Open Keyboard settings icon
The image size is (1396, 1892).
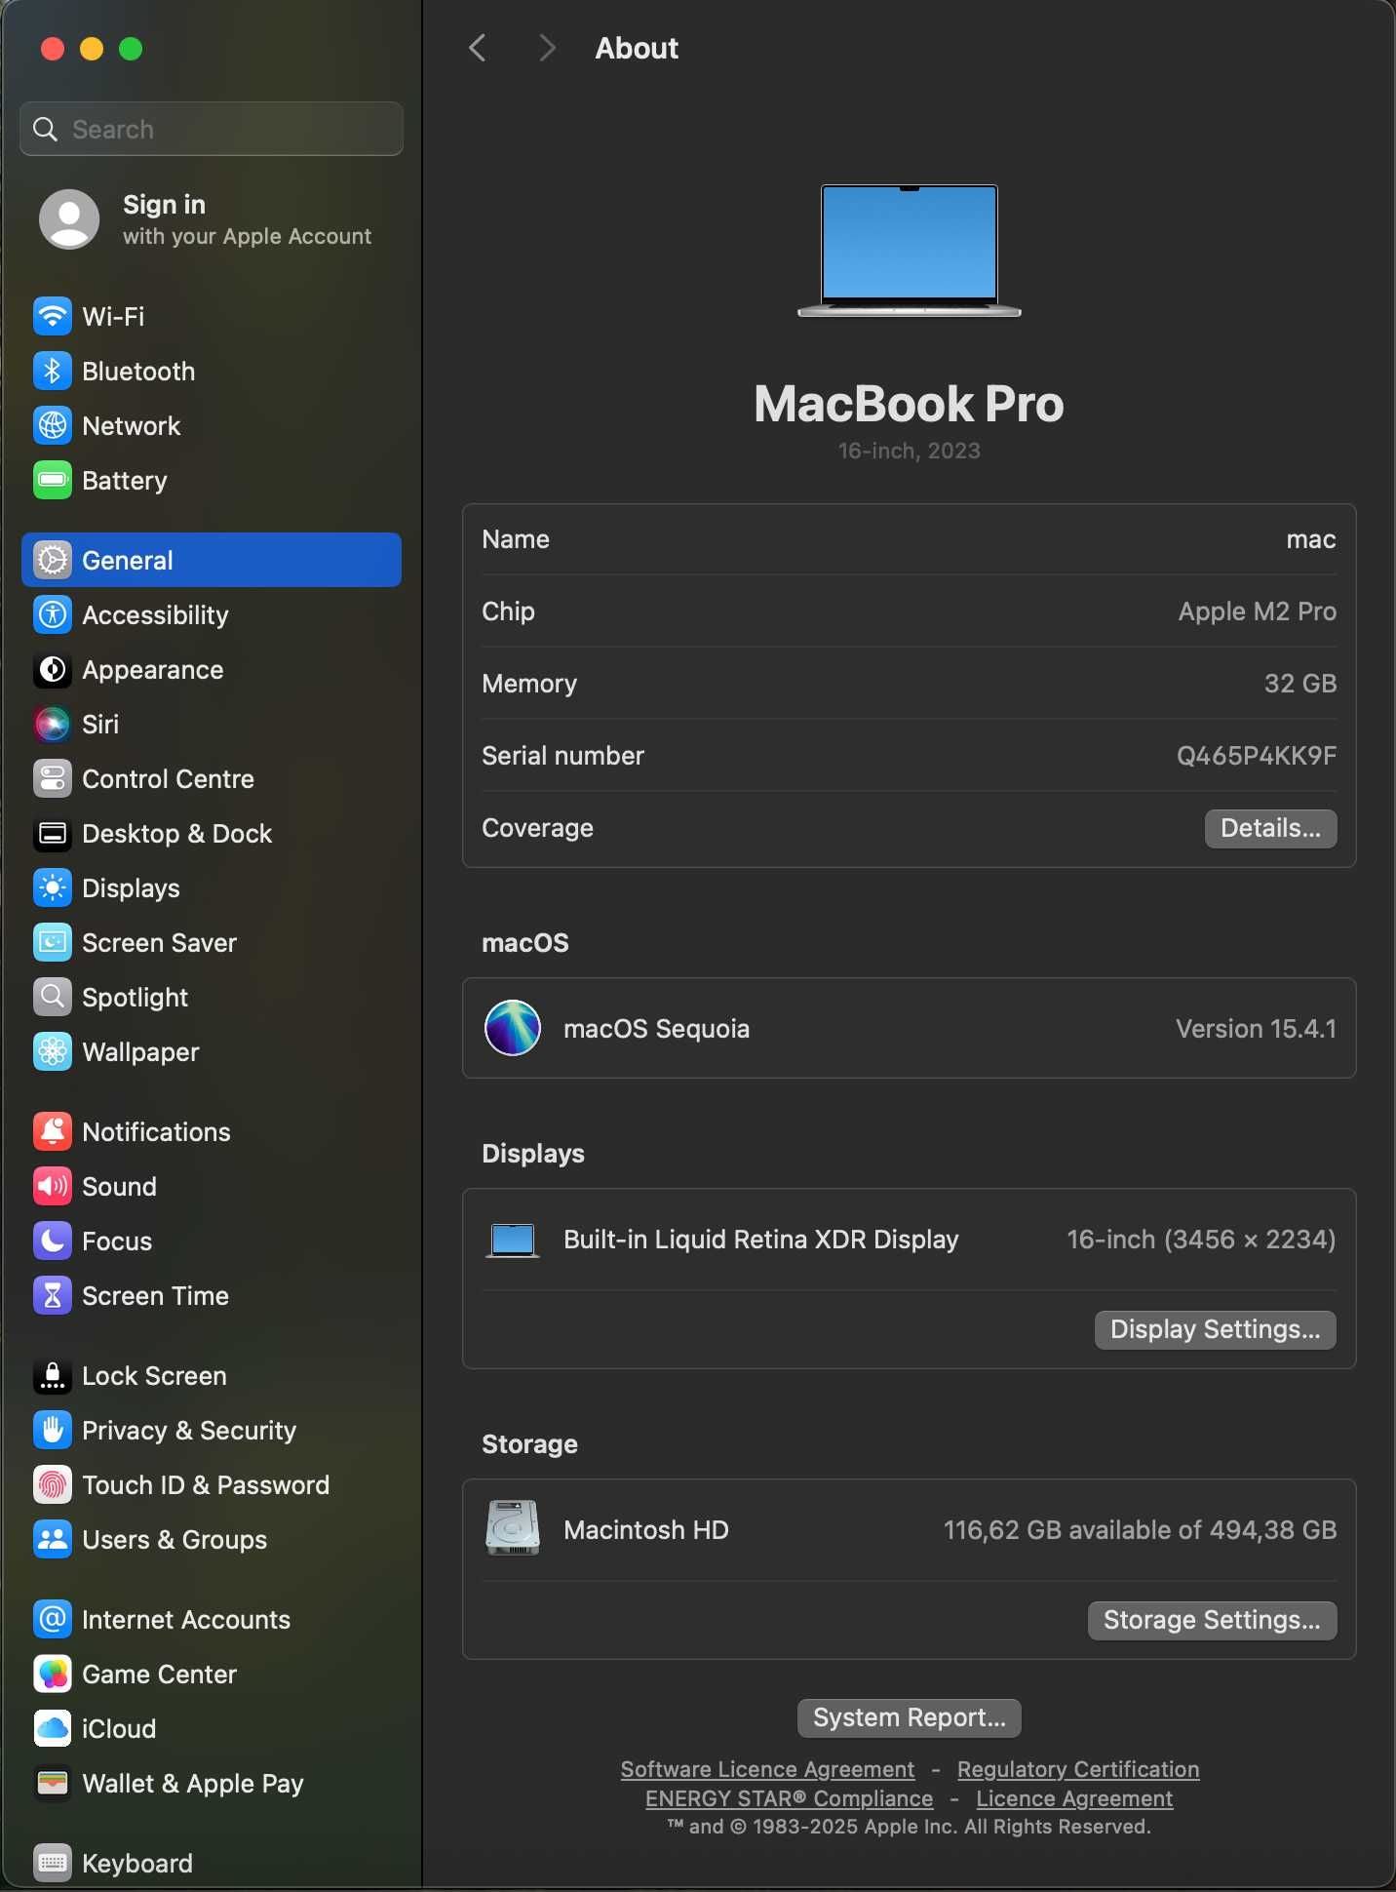coord(52,1863)
